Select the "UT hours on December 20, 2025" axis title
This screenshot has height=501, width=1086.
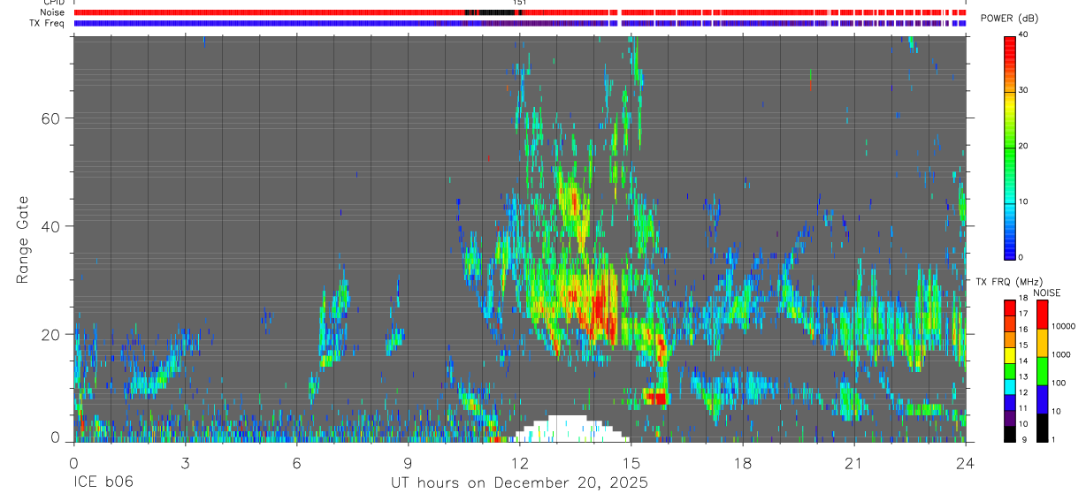tap(519, 483)
